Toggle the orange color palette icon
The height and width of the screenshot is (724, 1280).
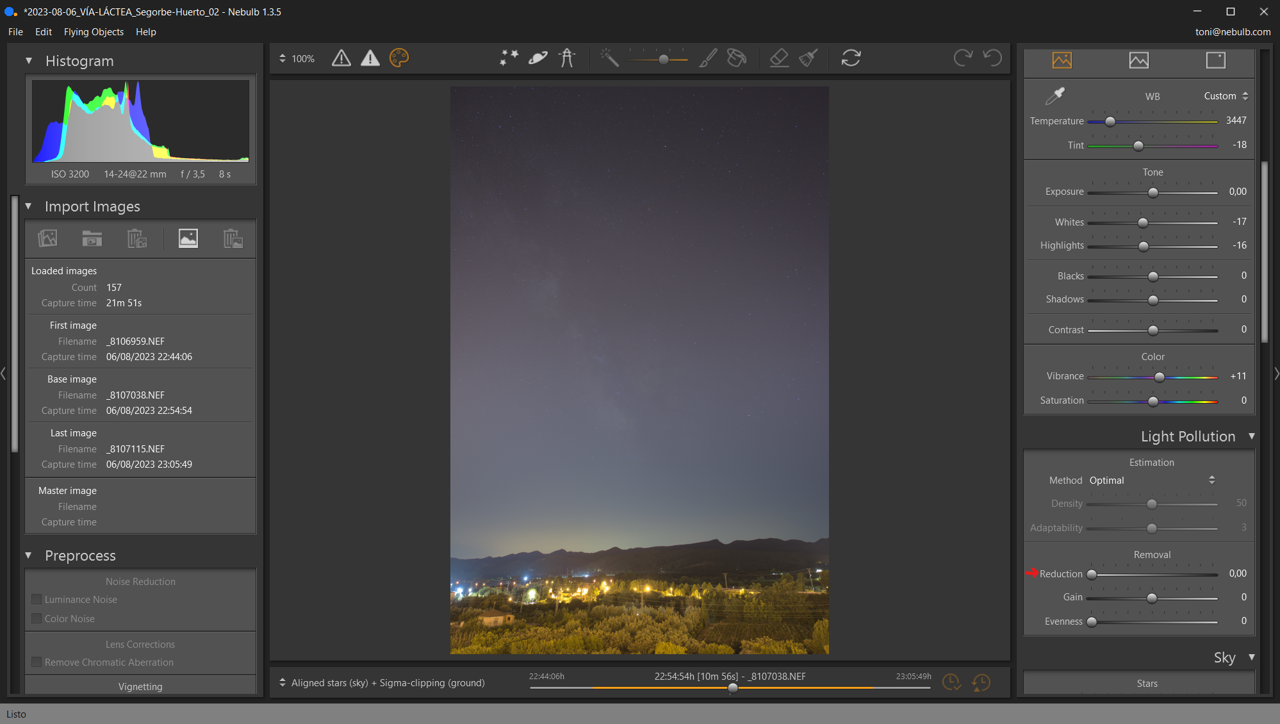tap(399, 58)
